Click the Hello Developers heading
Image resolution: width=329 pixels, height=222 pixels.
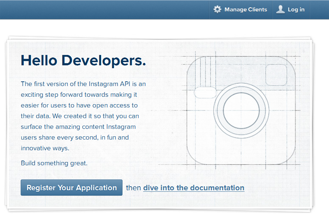(83, 60)
